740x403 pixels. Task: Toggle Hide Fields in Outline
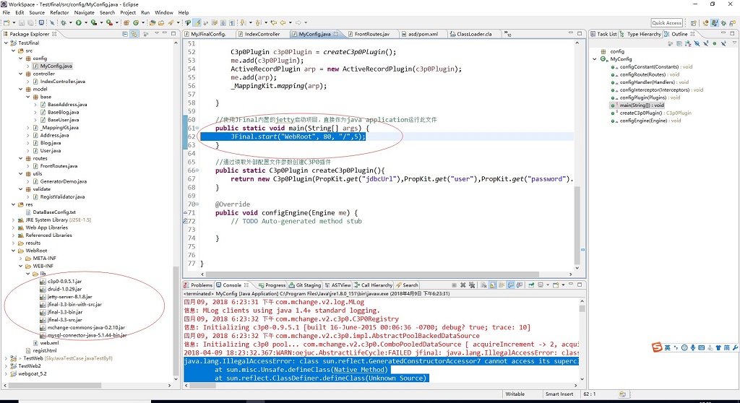tap(697, 43)
